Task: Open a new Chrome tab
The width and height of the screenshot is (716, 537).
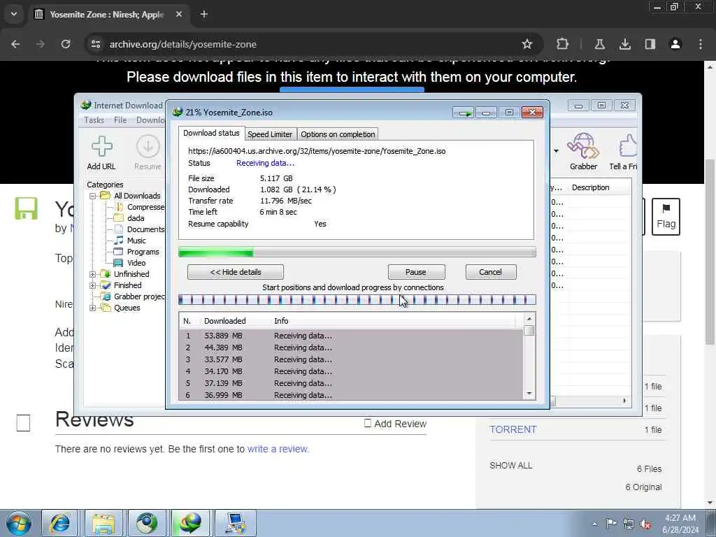Action: click(204, 14)
